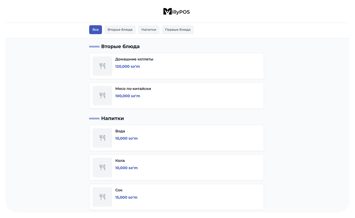The height and width of the screenshot is (218, 355).
Task: Select the Сок item title
Action: [119, 190]
